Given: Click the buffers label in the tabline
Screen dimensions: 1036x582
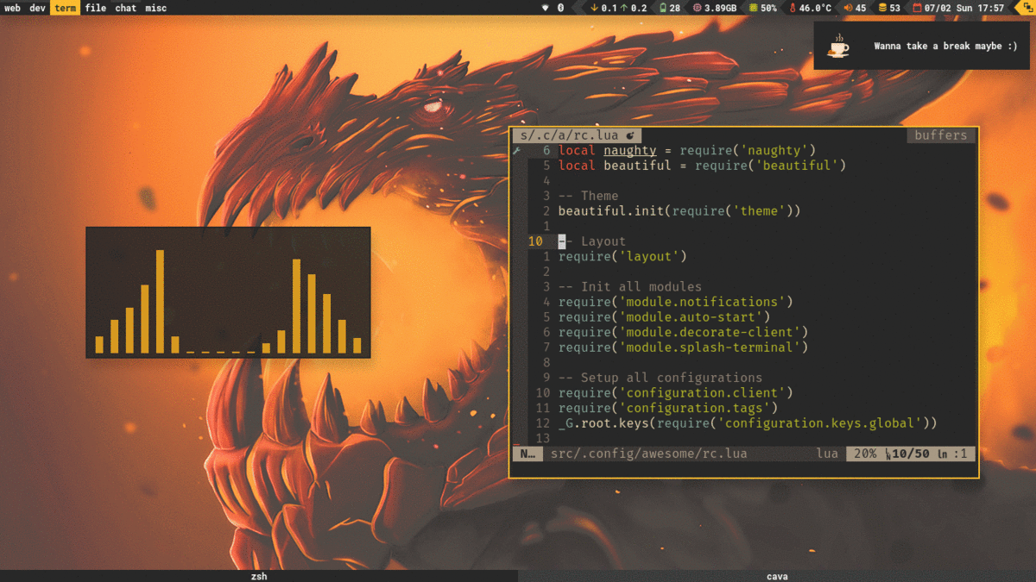Looking at the screenshot, I should (x=941, y=135).
